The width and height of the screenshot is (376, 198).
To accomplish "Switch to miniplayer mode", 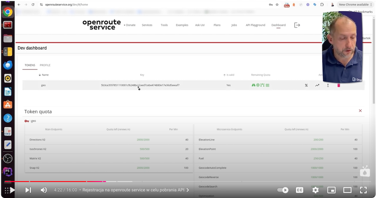I will [x=331, y=190].
